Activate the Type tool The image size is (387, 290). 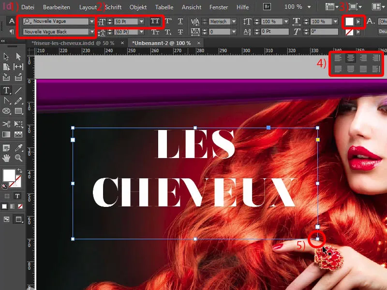pos(6,90)
